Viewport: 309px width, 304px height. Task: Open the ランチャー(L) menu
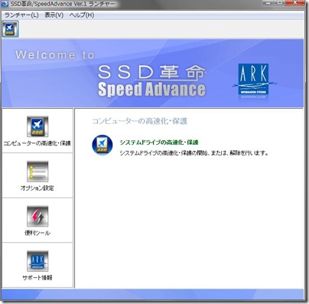coord(21,15)
